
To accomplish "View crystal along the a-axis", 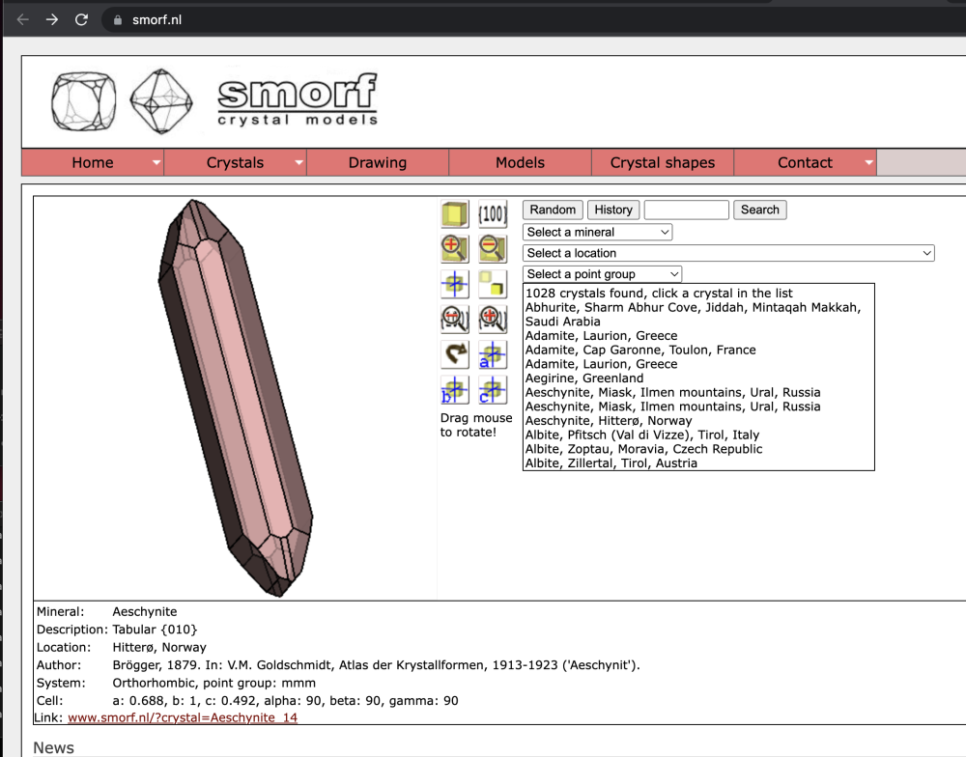I will 493,354.
